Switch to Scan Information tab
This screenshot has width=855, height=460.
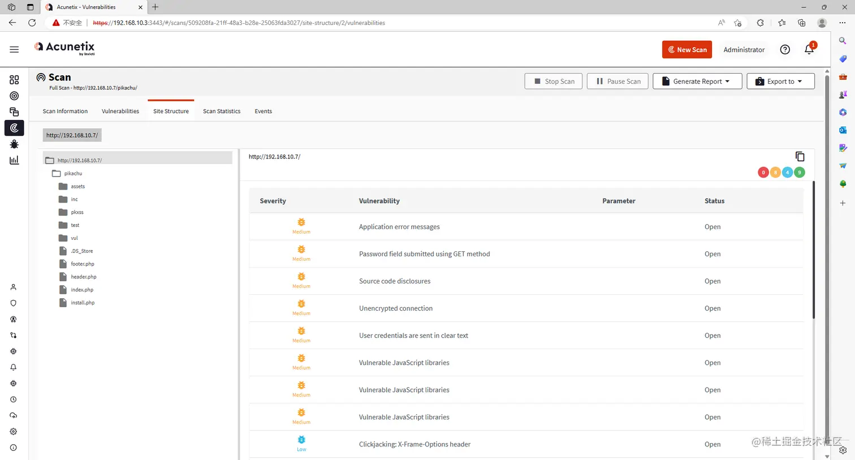point(65,111)
